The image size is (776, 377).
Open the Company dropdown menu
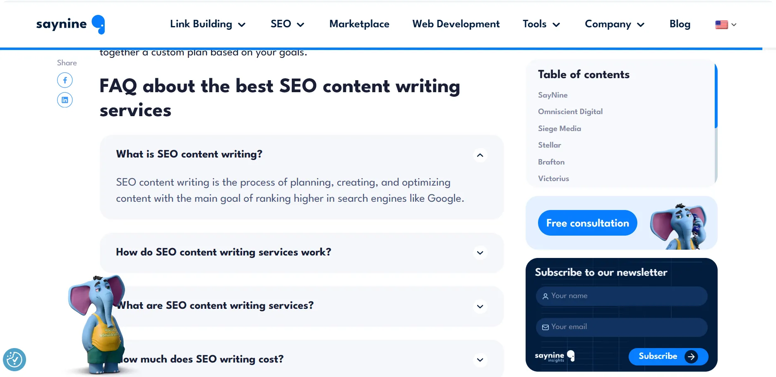[614, 24]
